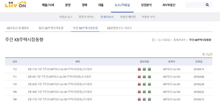
Task: Download the PDF attachment for post 711
Action: (139, 77)
